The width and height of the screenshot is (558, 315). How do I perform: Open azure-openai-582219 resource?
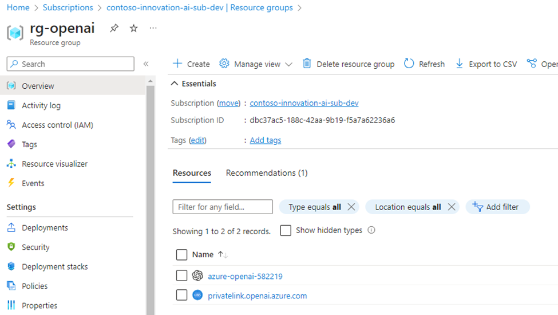click(x=245, y=277)
